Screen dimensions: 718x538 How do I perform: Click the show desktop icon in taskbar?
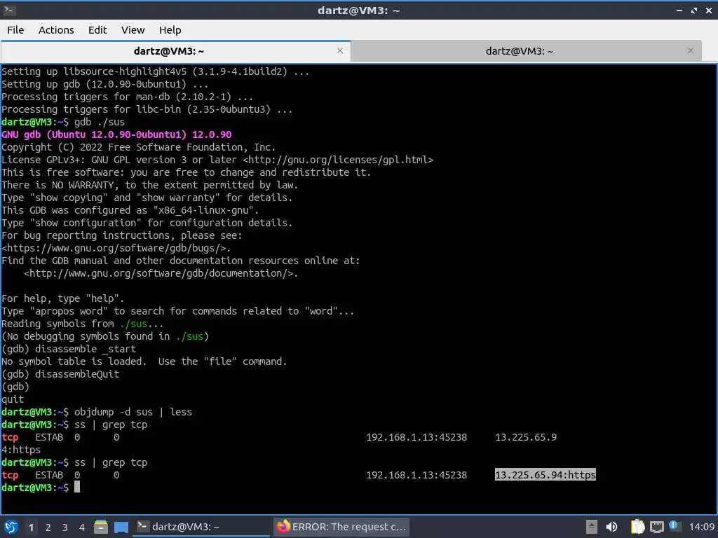[121, 527]
